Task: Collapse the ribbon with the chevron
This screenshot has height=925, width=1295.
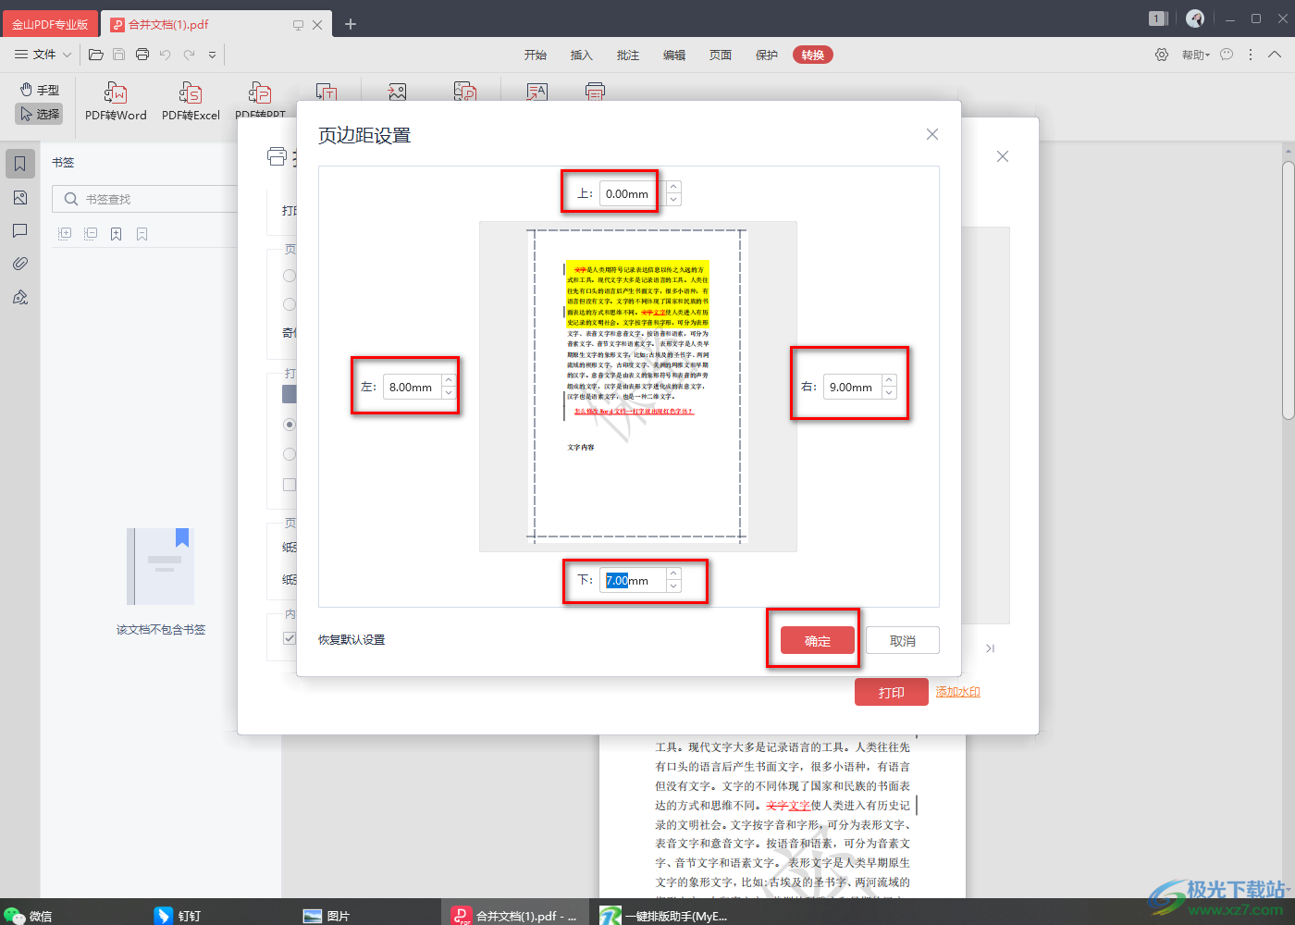Action: pos(1275,55)
